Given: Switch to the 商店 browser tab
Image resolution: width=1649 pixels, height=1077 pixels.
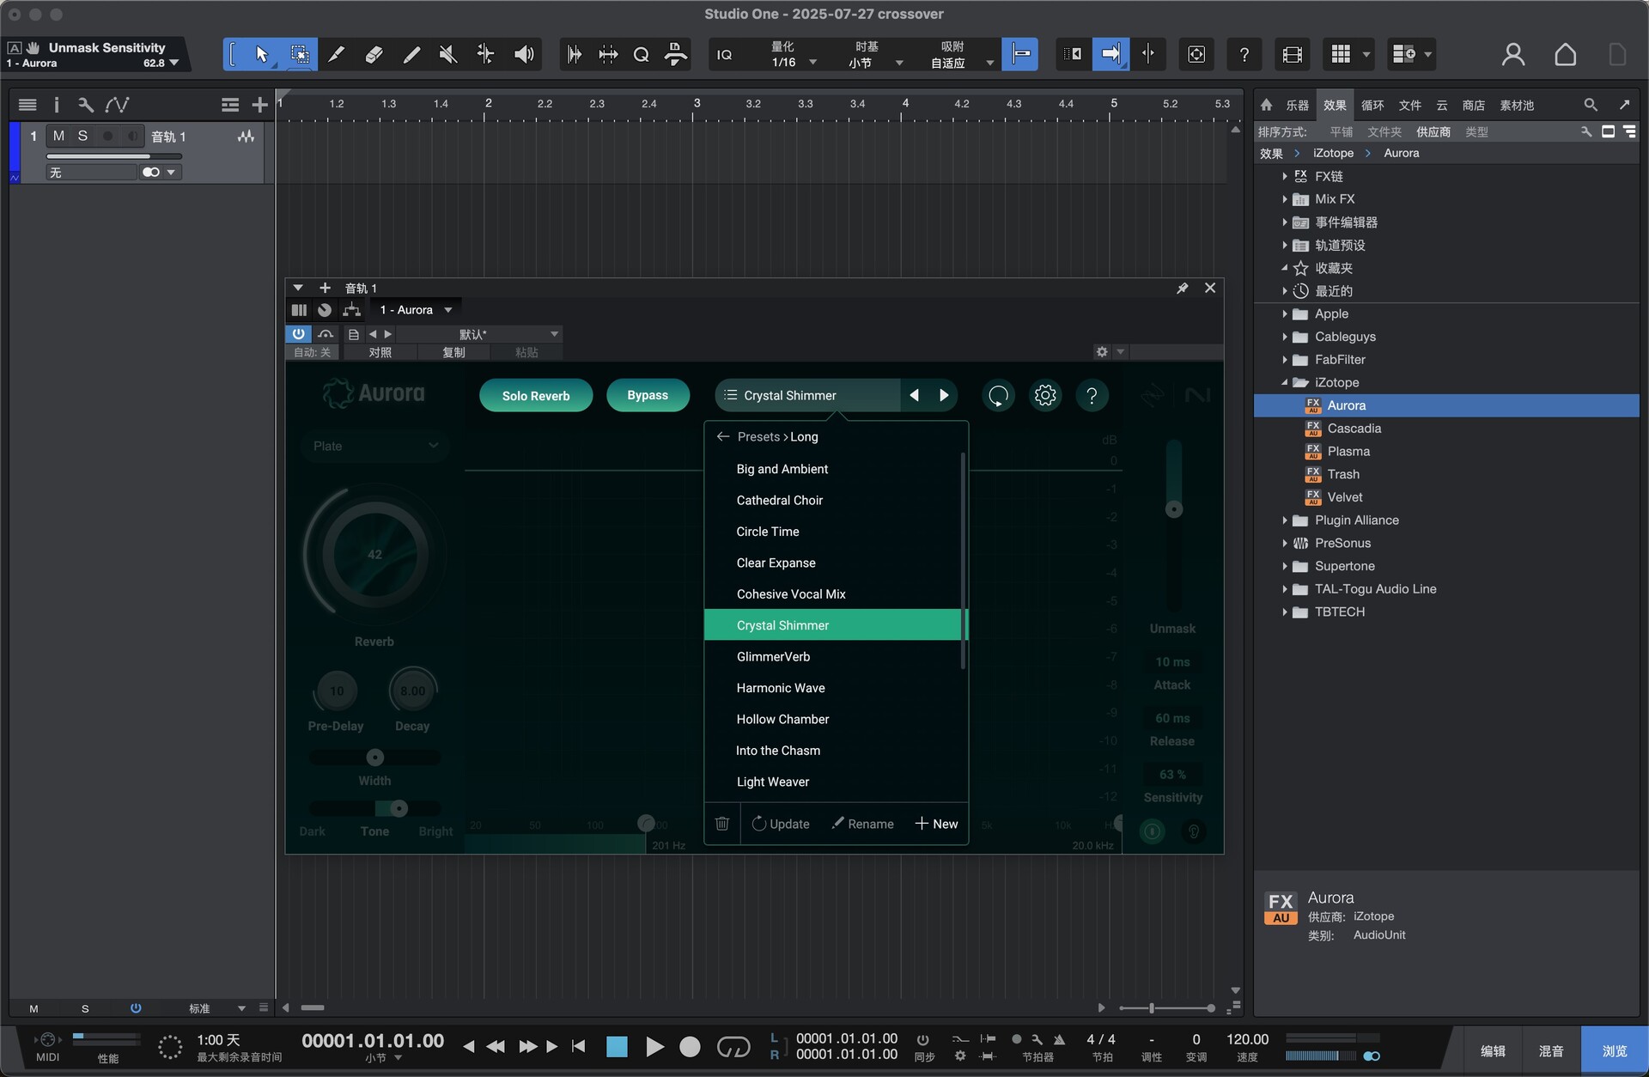Looking at the screenshot, I should (1474, 105).
